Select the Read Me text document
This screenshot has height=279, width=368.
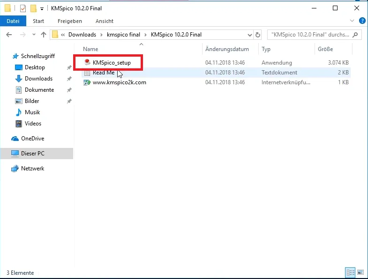104,73
